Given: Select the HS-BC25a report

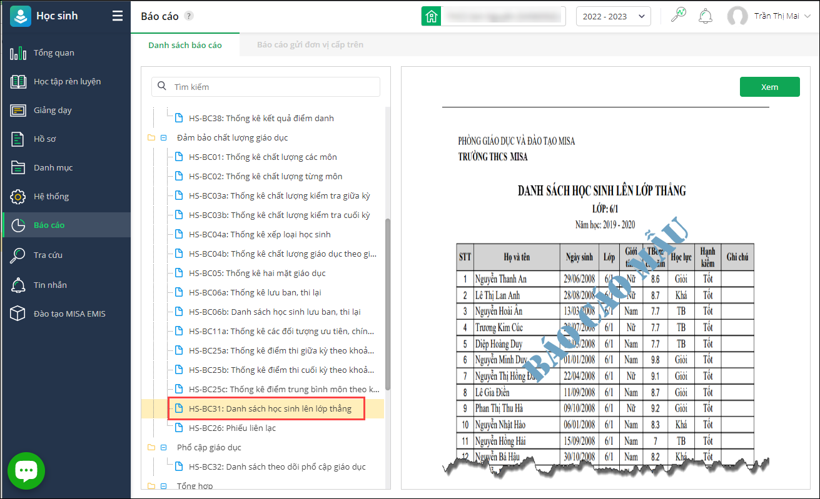Looking at the screenshot, I should 282,351.
